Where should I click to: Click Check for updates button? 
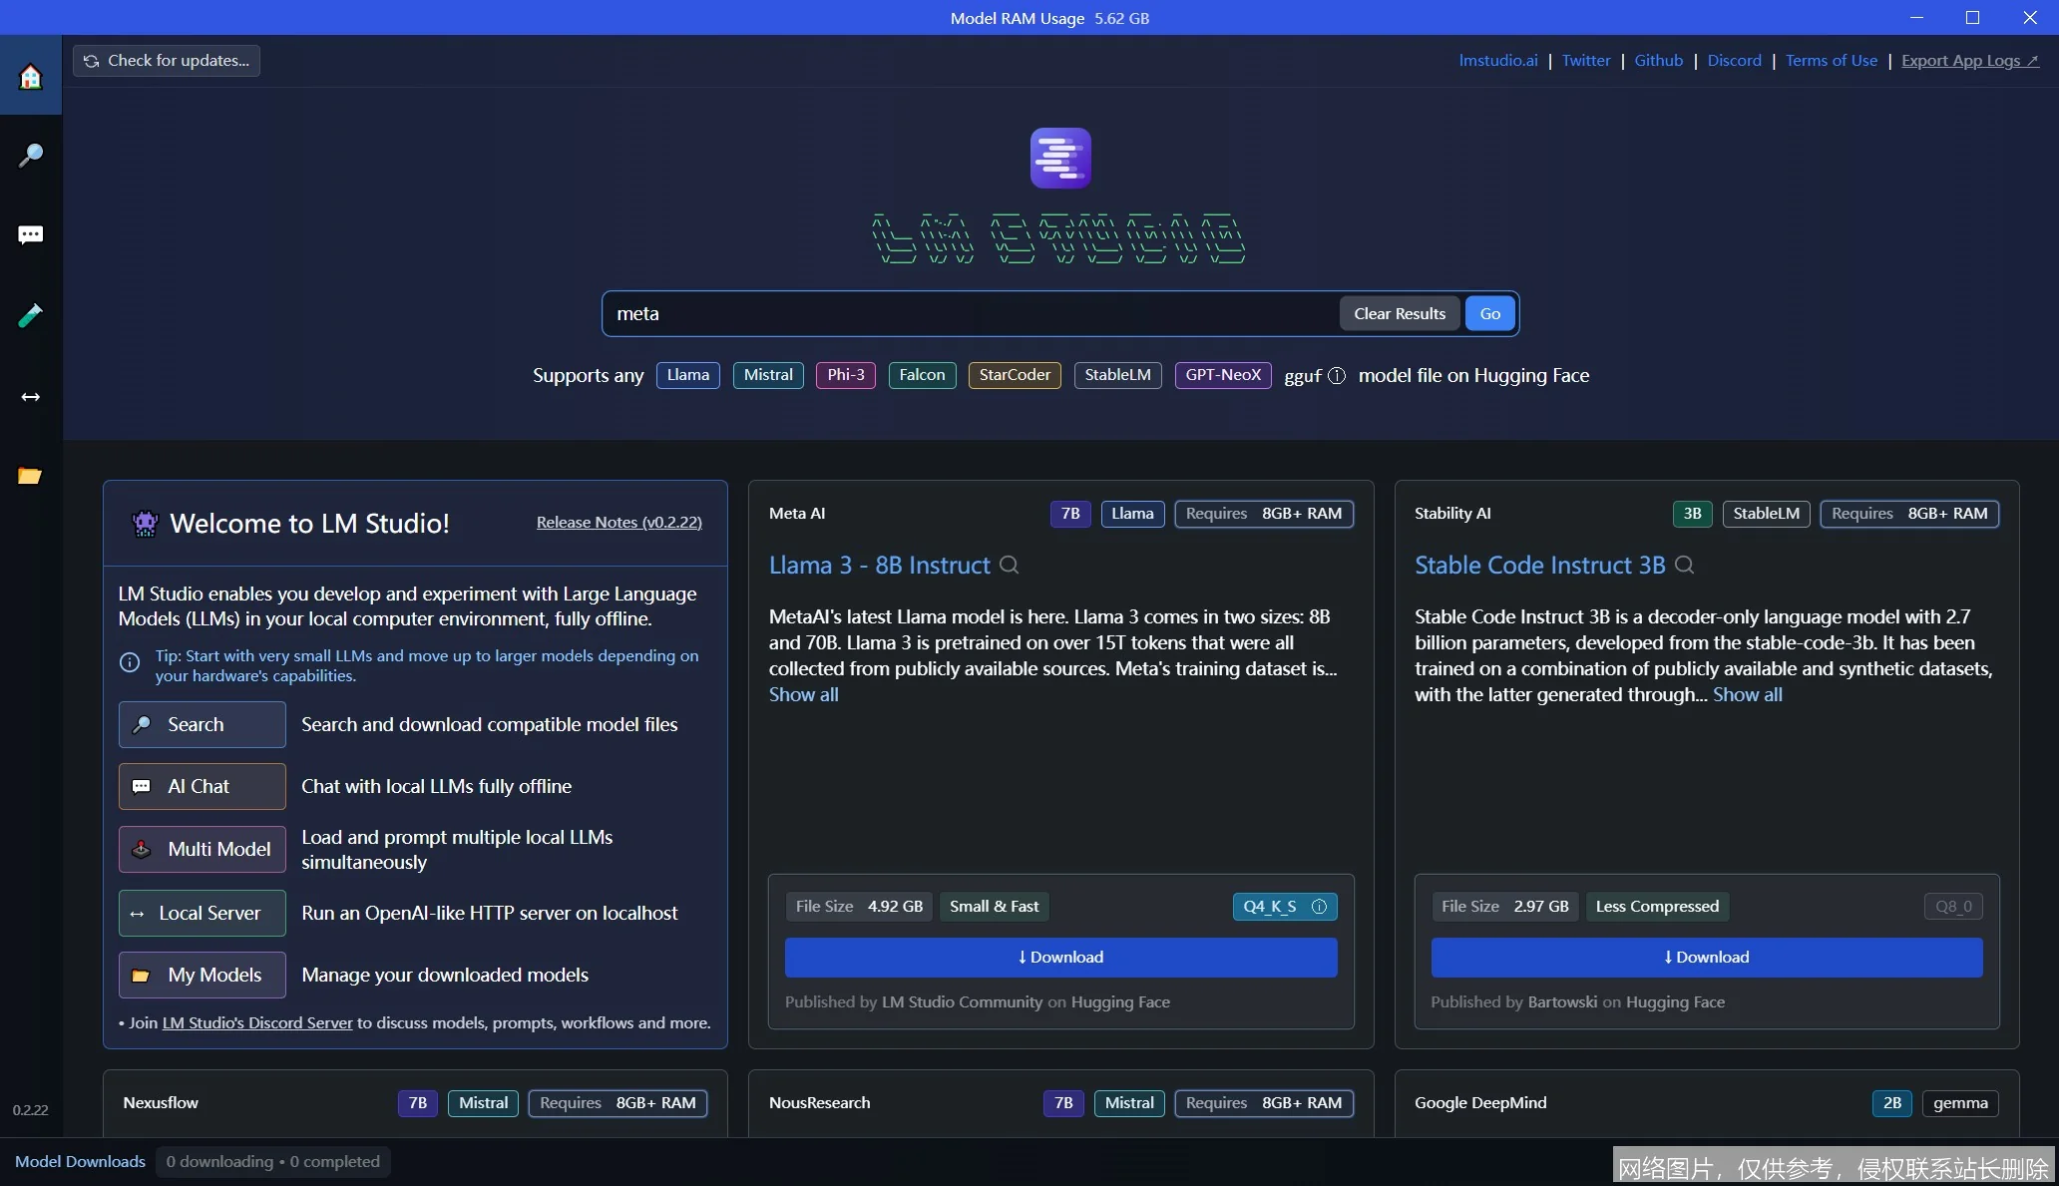(167, 61)
